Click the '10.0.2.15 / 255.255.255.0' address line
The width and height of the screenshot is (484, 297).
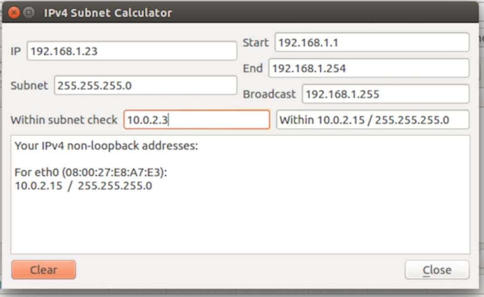(83, 186)
